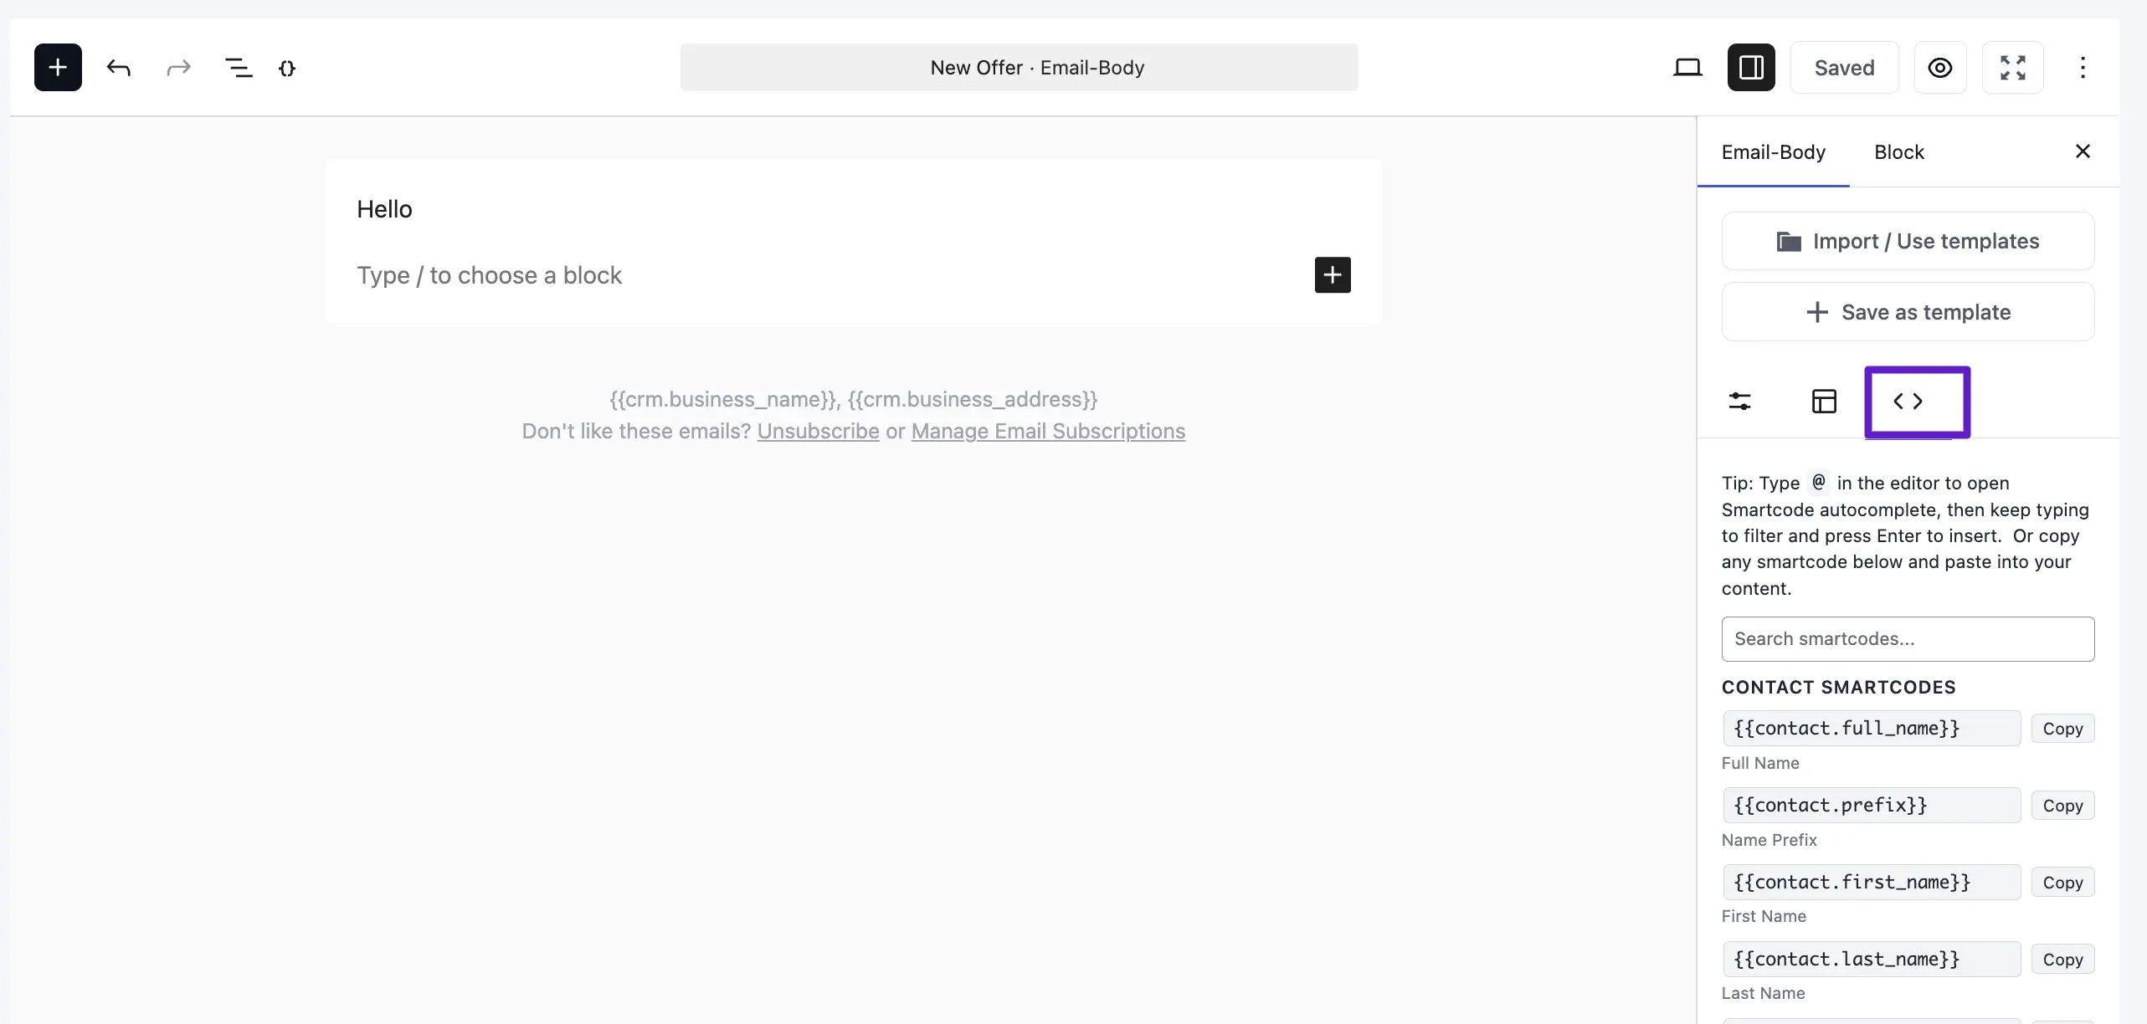Screen dimensions: 2147x1024
Task: Click Manage Email Subscriptions link
Action: pyautogui.click(x=1048, y=432)
